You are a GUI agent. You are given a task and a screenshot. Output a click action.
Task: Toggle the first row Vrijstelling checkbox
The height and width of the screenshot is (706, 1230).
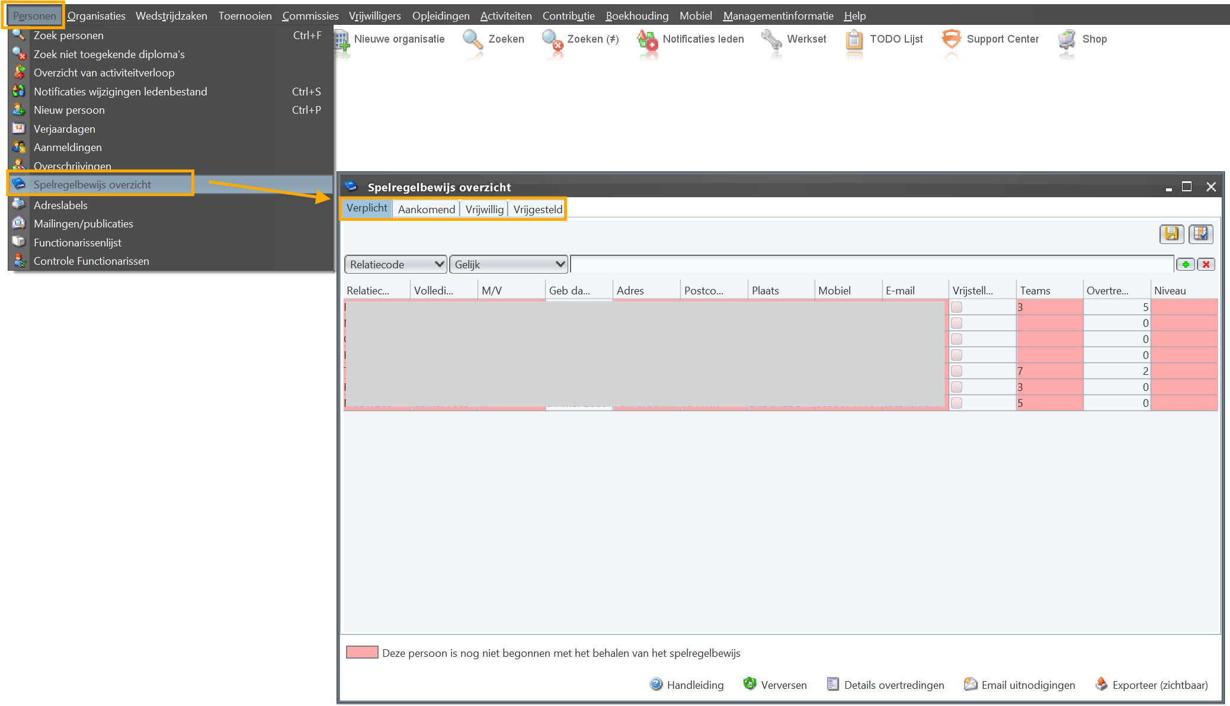tap(956, 307)
